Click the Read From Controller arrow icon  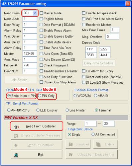17,127
